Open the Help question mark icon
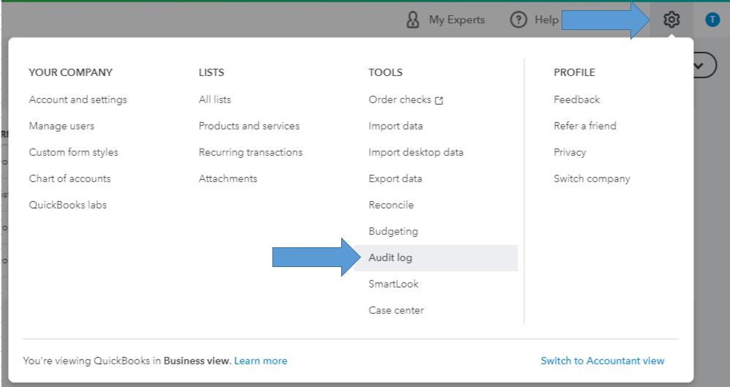Image resolution: width=730 pixels, height=387 pixels. 519,20
